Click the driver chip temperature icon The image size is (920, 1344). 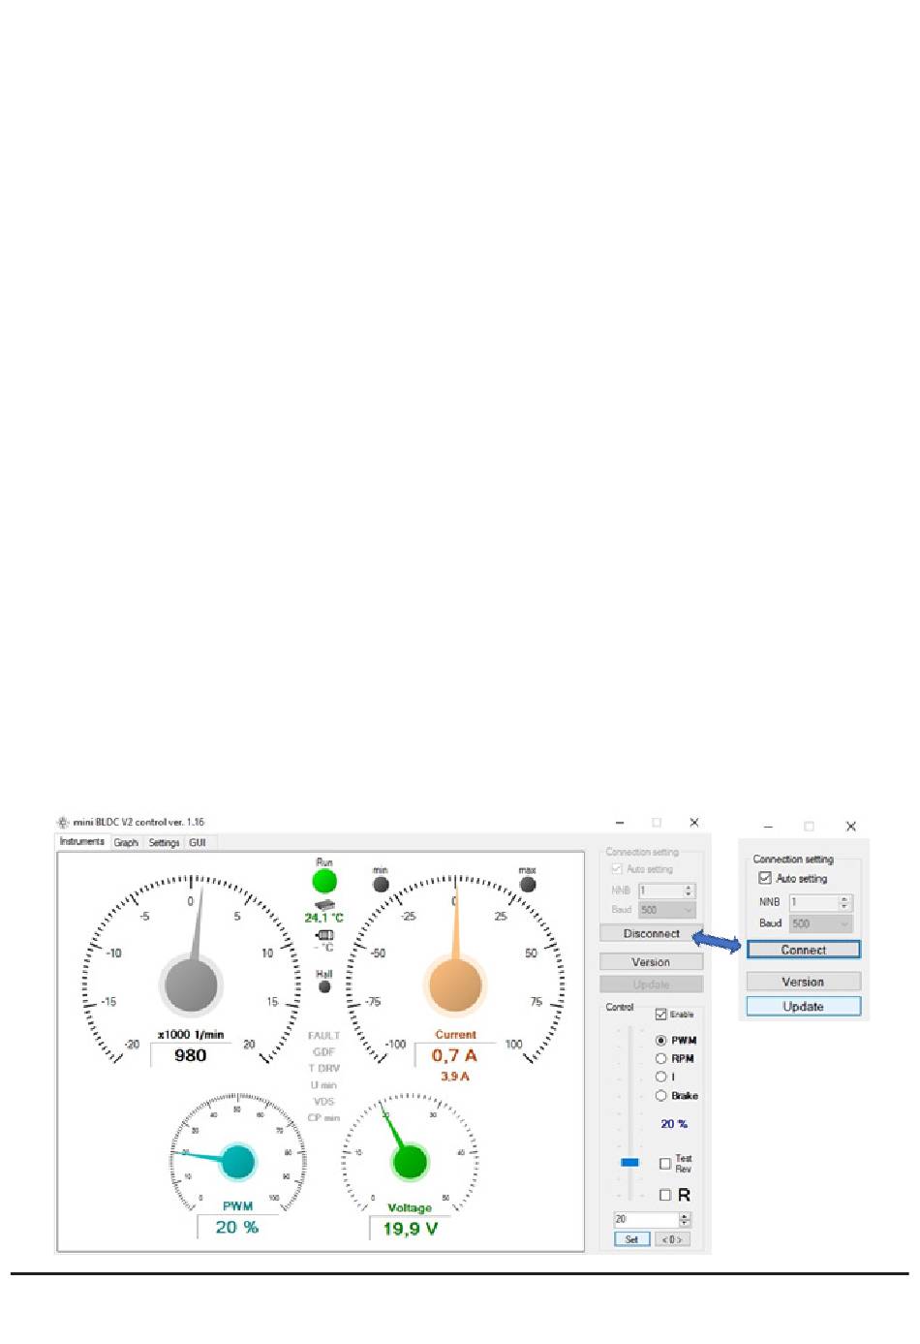[x=324, y=905]
